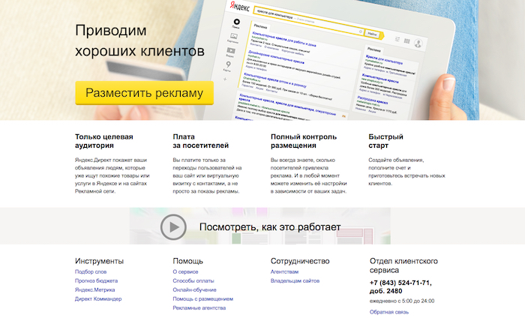Click the Помощь с размещением link

pos(203,299)
